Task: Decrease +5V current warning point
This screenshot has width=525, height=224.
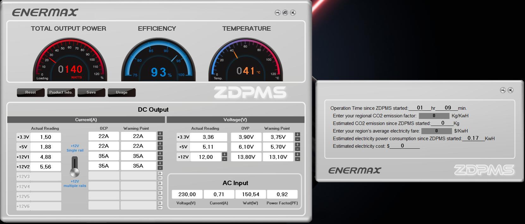Action: pyautogui.click(x=160, y=148)
